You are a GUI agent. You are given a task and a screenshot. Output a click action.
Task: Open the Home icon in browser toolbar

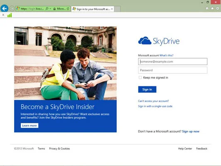coord(207,9)
